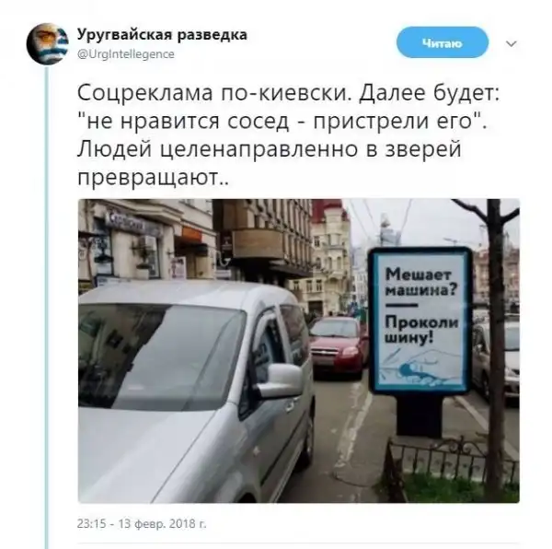The height and width of the screenshot is (549, 552).
Task: Open the @UrgIntellegence handle link
Action: pos(126,54)
